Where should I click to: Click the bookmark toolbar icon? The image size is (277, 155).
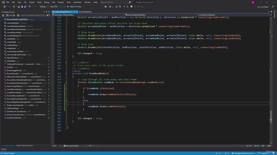click(x=132, y=7)
